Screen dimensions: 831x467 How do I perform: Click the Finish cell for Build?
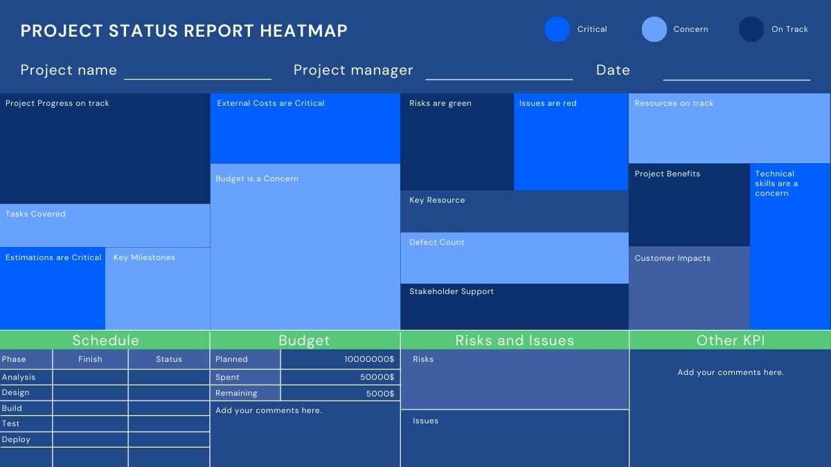(90, 408)
